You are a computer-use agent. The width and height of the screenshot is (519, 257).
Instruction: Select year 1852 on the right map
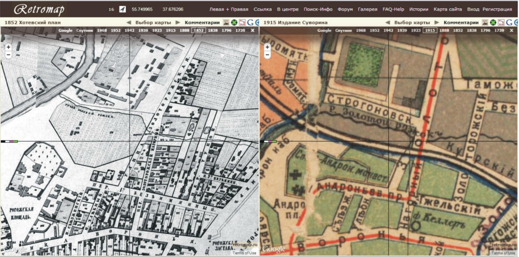click(458, 30)
